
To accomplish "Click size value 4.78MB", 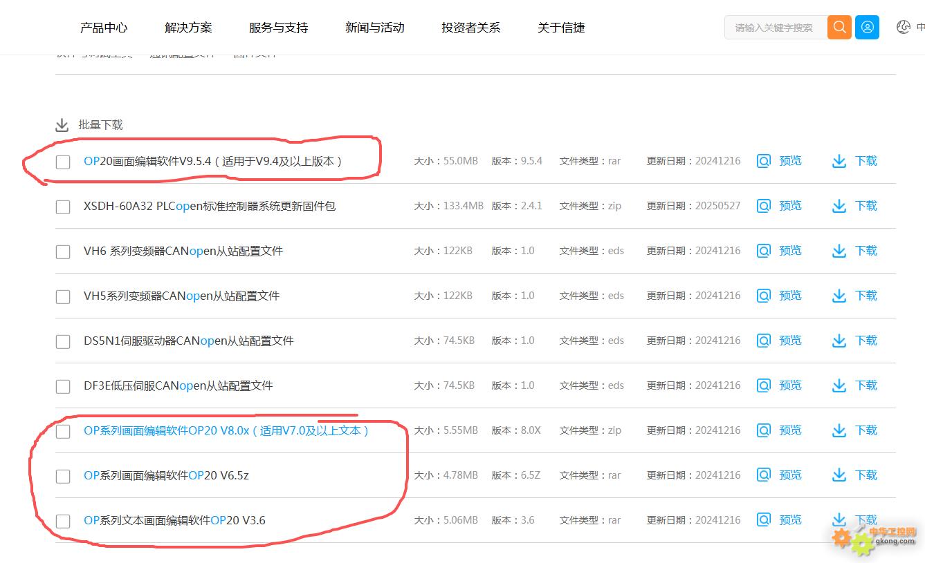I will [460, 475].
